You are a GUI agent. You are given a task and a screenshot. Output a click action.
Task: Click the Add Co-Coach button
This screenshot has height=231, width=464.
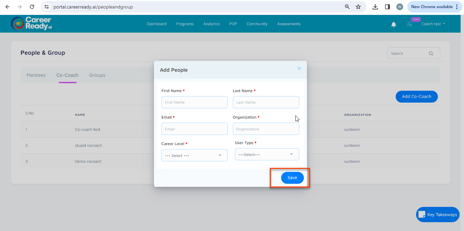pyautogui.click(x=416, y=96)
